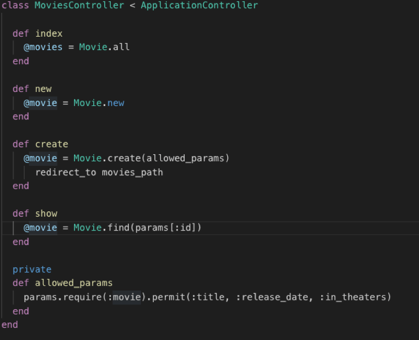This screenshot has height=340, width=419.
Task: Click ApplicationController in the class declaration
Action: pos(199,5)
